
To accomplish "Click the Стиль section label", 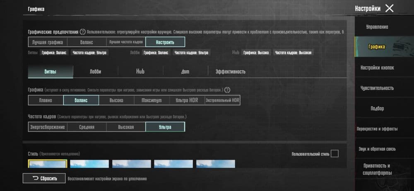I will tap(33, 153).
